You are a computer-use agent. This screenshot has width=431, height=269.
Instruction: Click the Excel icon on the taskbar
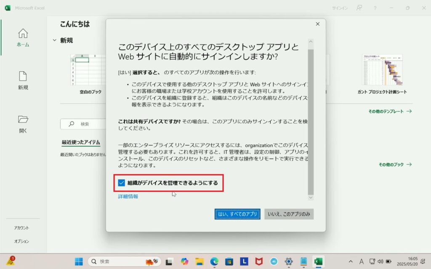click(318, 261)
